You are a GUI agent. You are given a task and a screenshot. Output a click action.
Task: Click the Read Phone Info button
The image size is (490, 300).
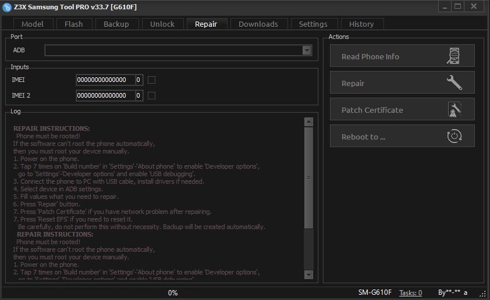[402, 56]
